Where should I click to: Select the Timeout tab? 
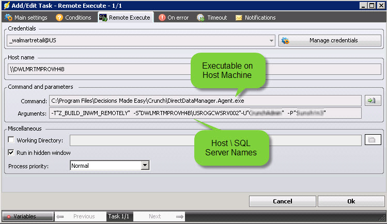[x=212, y=18]
